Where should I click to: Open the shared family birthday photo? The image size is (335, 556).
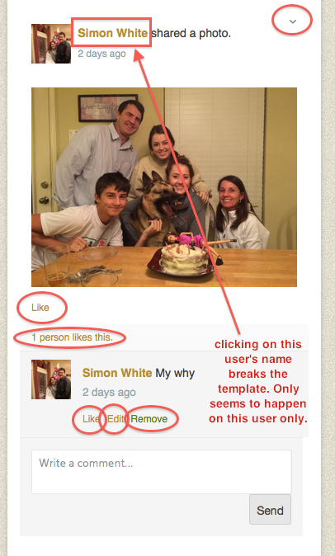[164, 187]
